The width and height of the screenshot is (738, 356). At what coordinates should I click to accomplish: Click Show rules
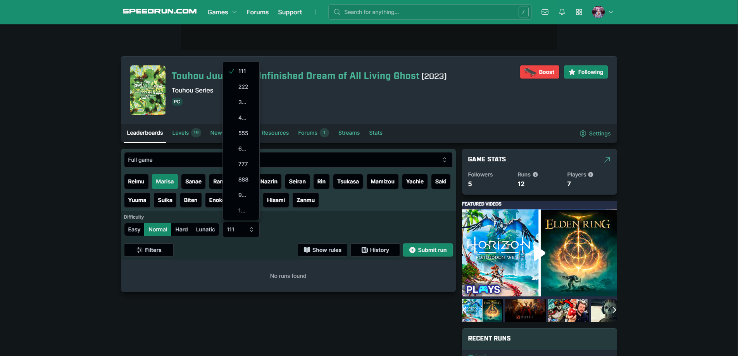[322, 250]
